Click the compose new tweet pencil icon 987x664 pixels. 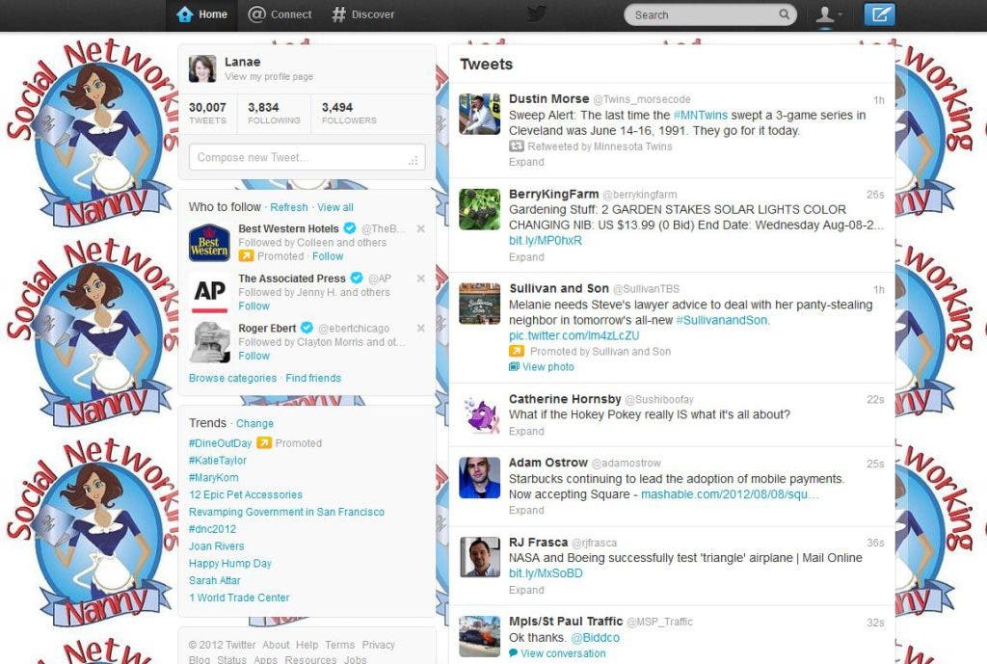879,14
